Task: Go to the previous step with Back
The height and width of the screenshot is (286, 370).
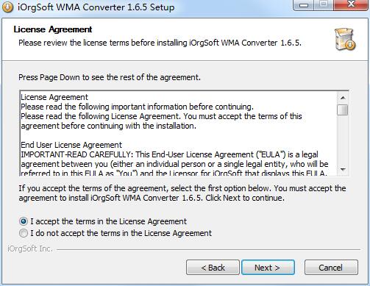Action: point(213,268)
